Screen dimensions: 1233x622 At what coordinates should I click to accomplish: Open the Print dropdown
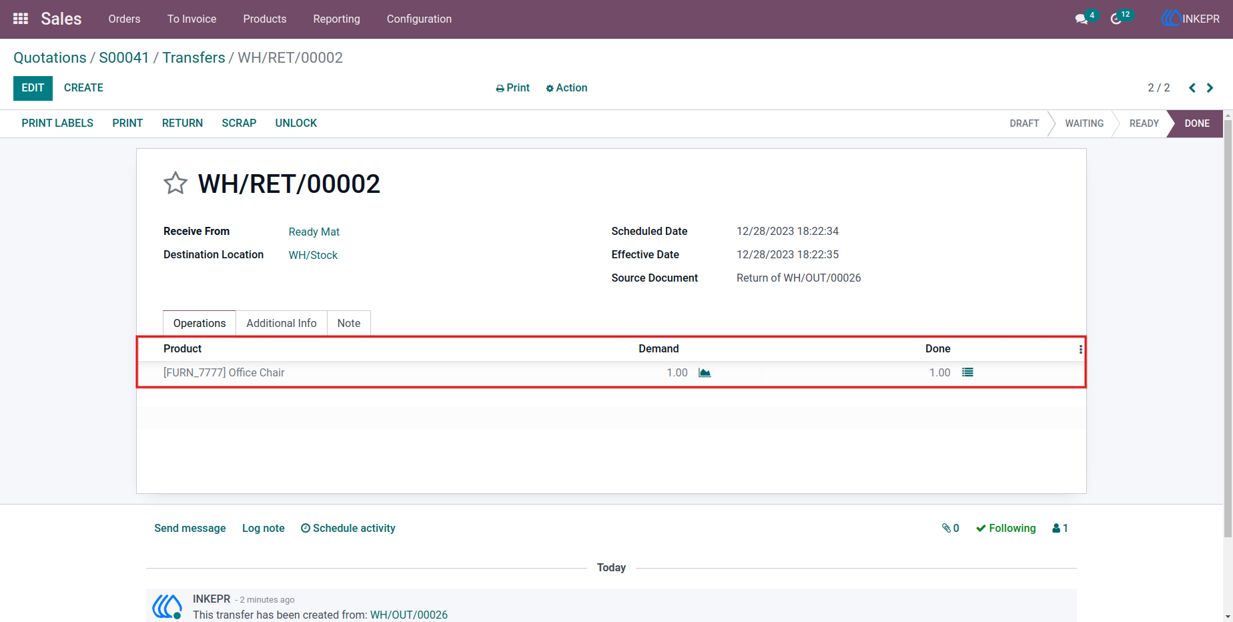point(512,88)
